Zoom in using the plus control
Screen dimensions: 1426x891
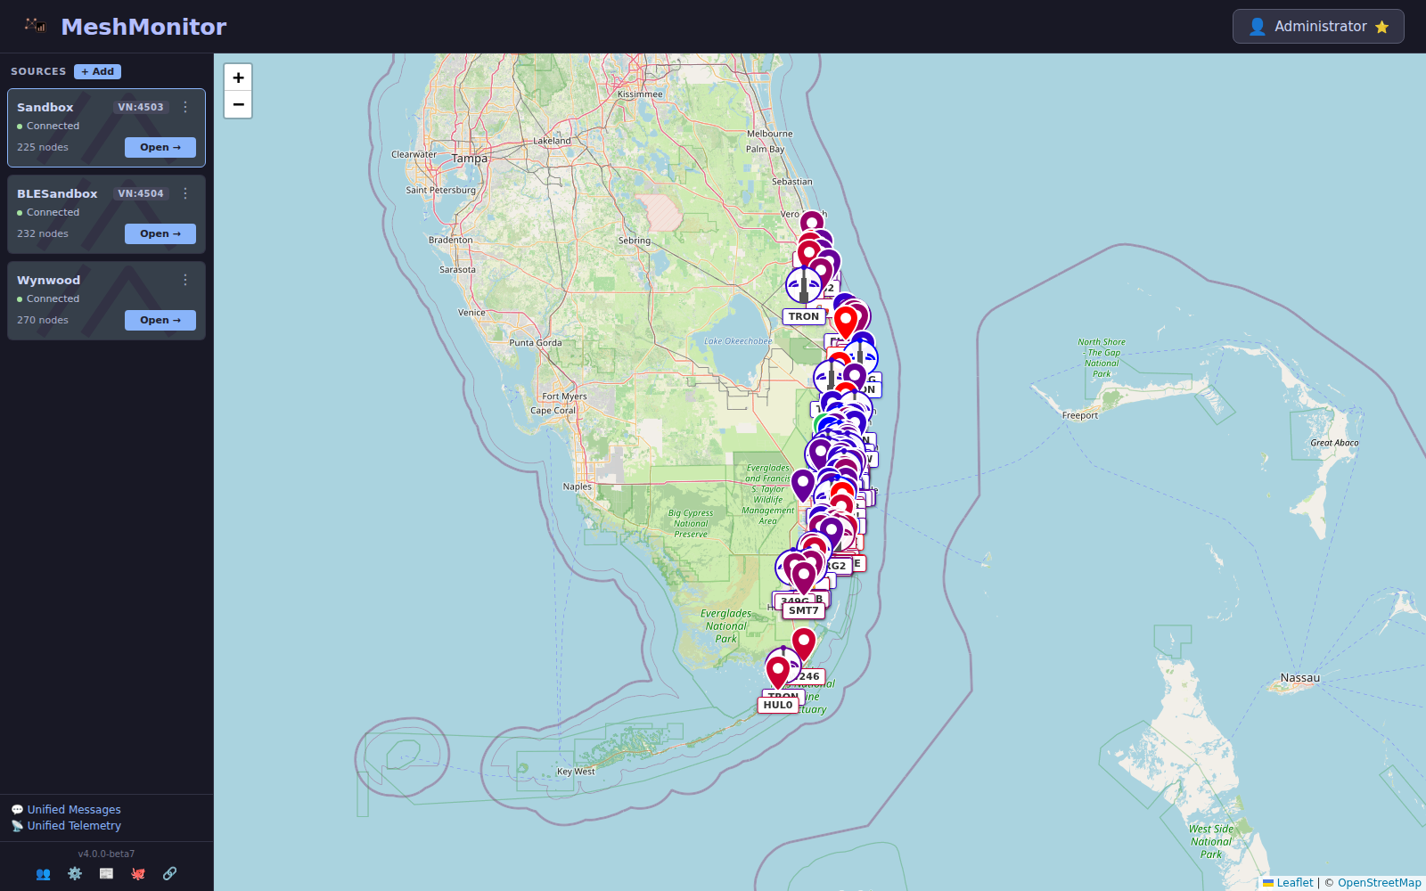tap(238, 78)
